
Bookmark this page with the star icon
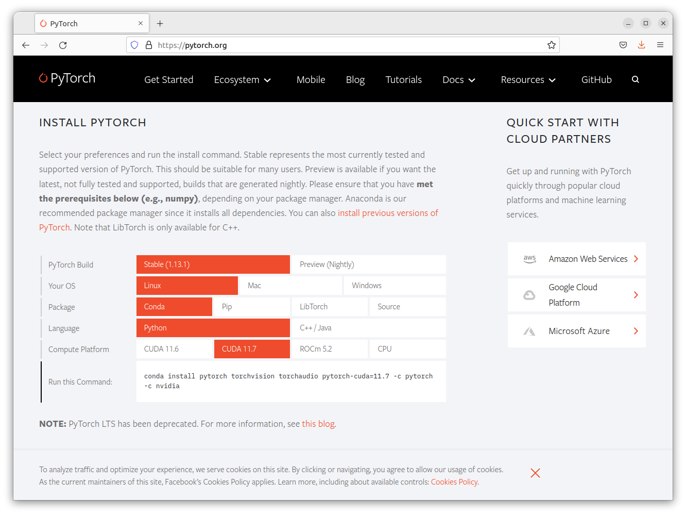[x=552, y=45]
